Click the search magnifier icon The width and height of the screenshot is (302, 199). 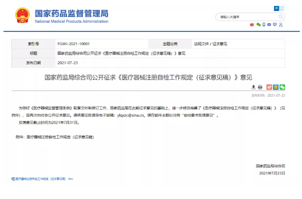point(281,17)
